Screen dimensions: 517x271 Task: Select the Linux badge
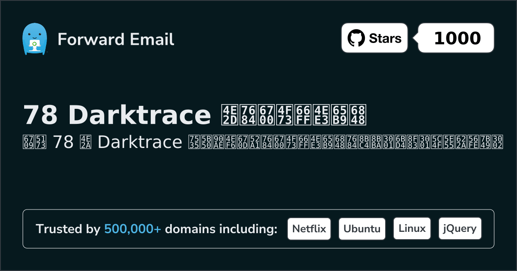(x=412, y=229)
